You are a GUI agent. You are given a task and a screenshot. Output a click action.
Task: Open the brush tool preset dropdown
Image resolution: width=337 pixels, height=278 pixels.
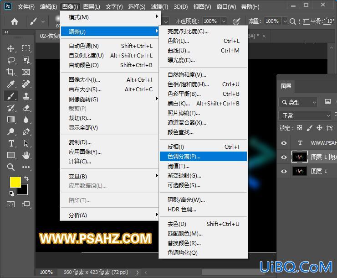(43, 21)
